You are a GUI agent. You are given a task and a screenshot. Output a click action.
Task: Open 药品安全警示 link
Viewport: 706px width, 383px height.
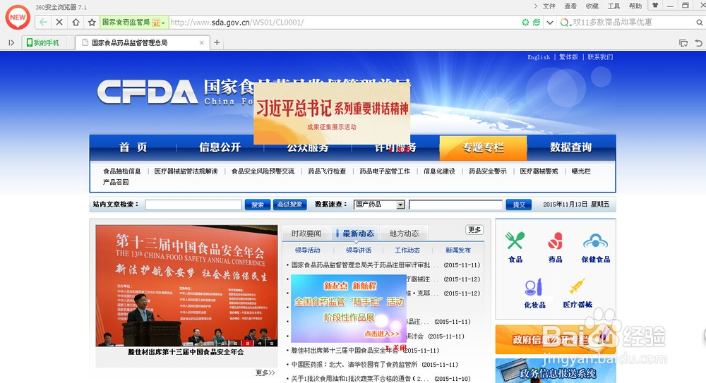[x=488, y=171]
